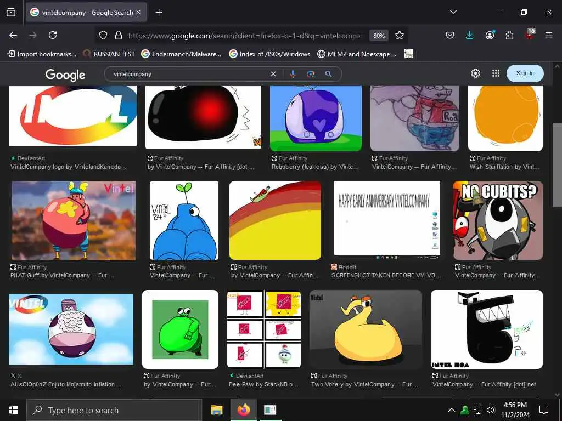Click the Sign in button
Image resolution: width=562 pixels, height=421 pixels.
525,73
